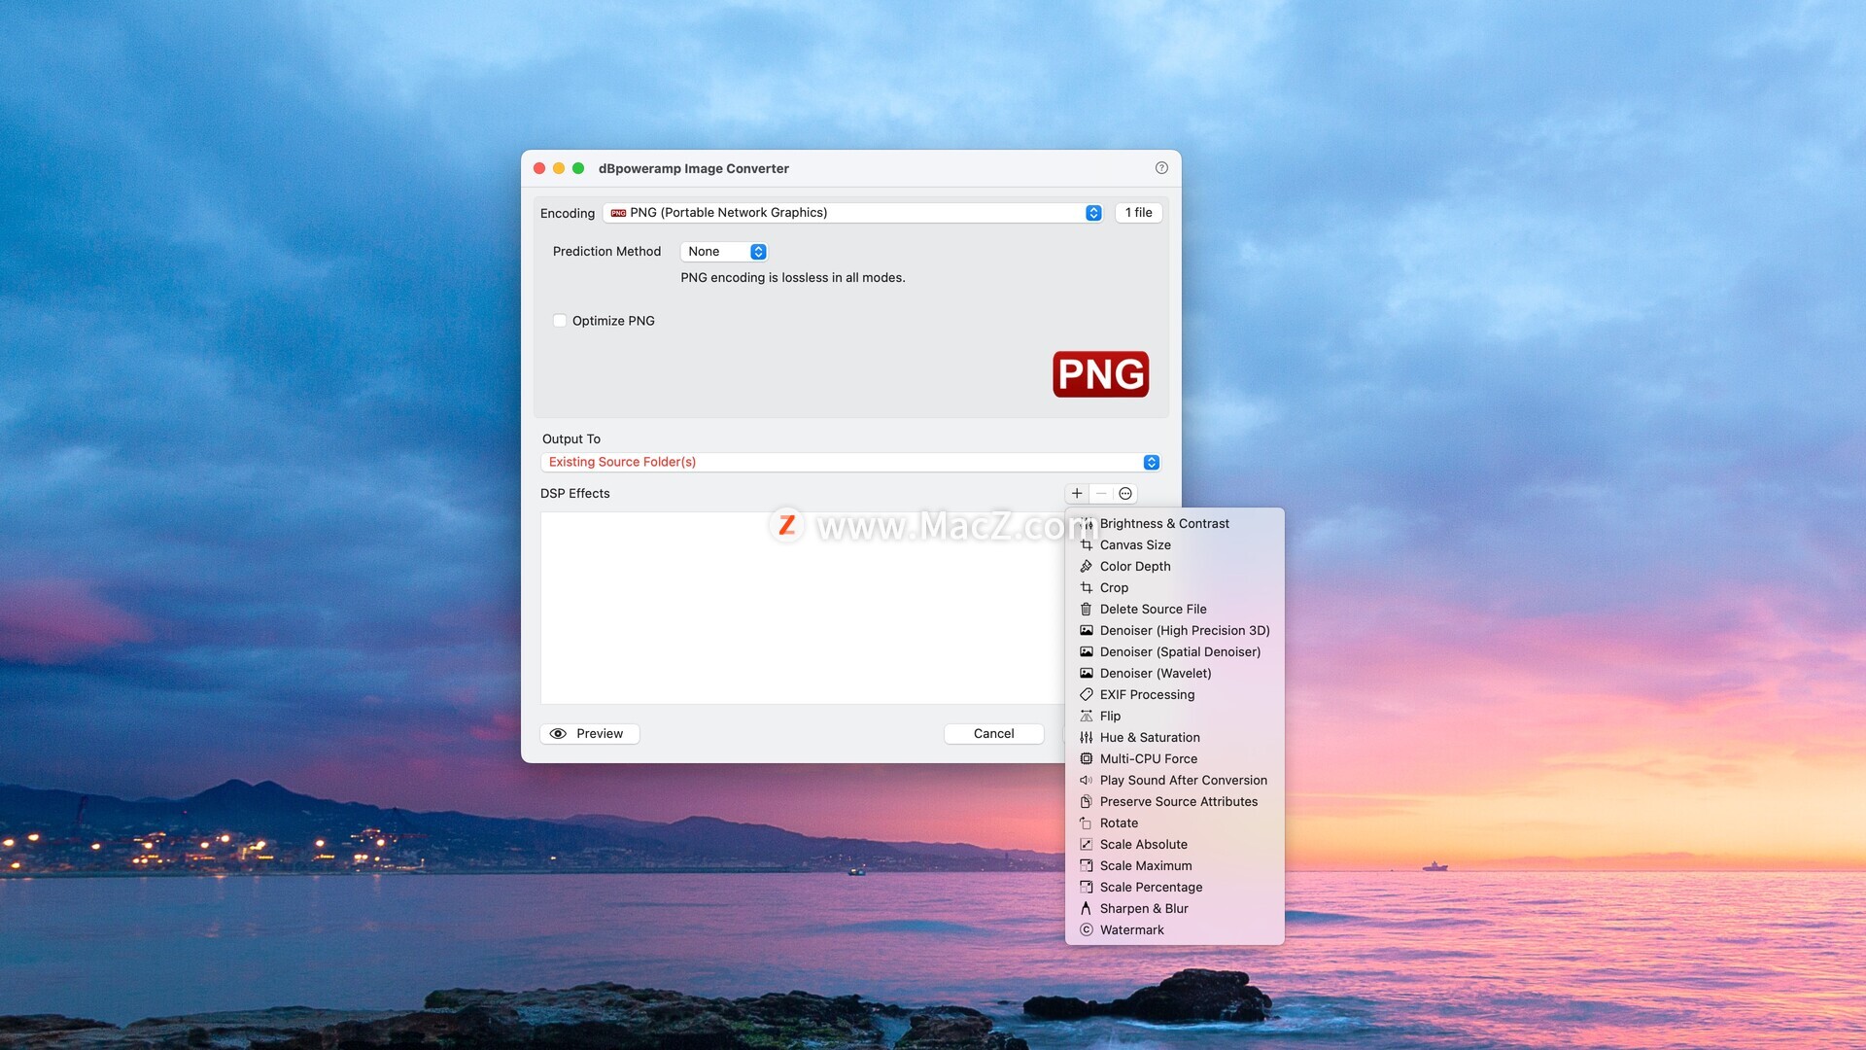Image resolution: width=1866 pixels, height=1050 pixels.
Task: Click the trash icon for Delete Source File
Action: 1087,610
